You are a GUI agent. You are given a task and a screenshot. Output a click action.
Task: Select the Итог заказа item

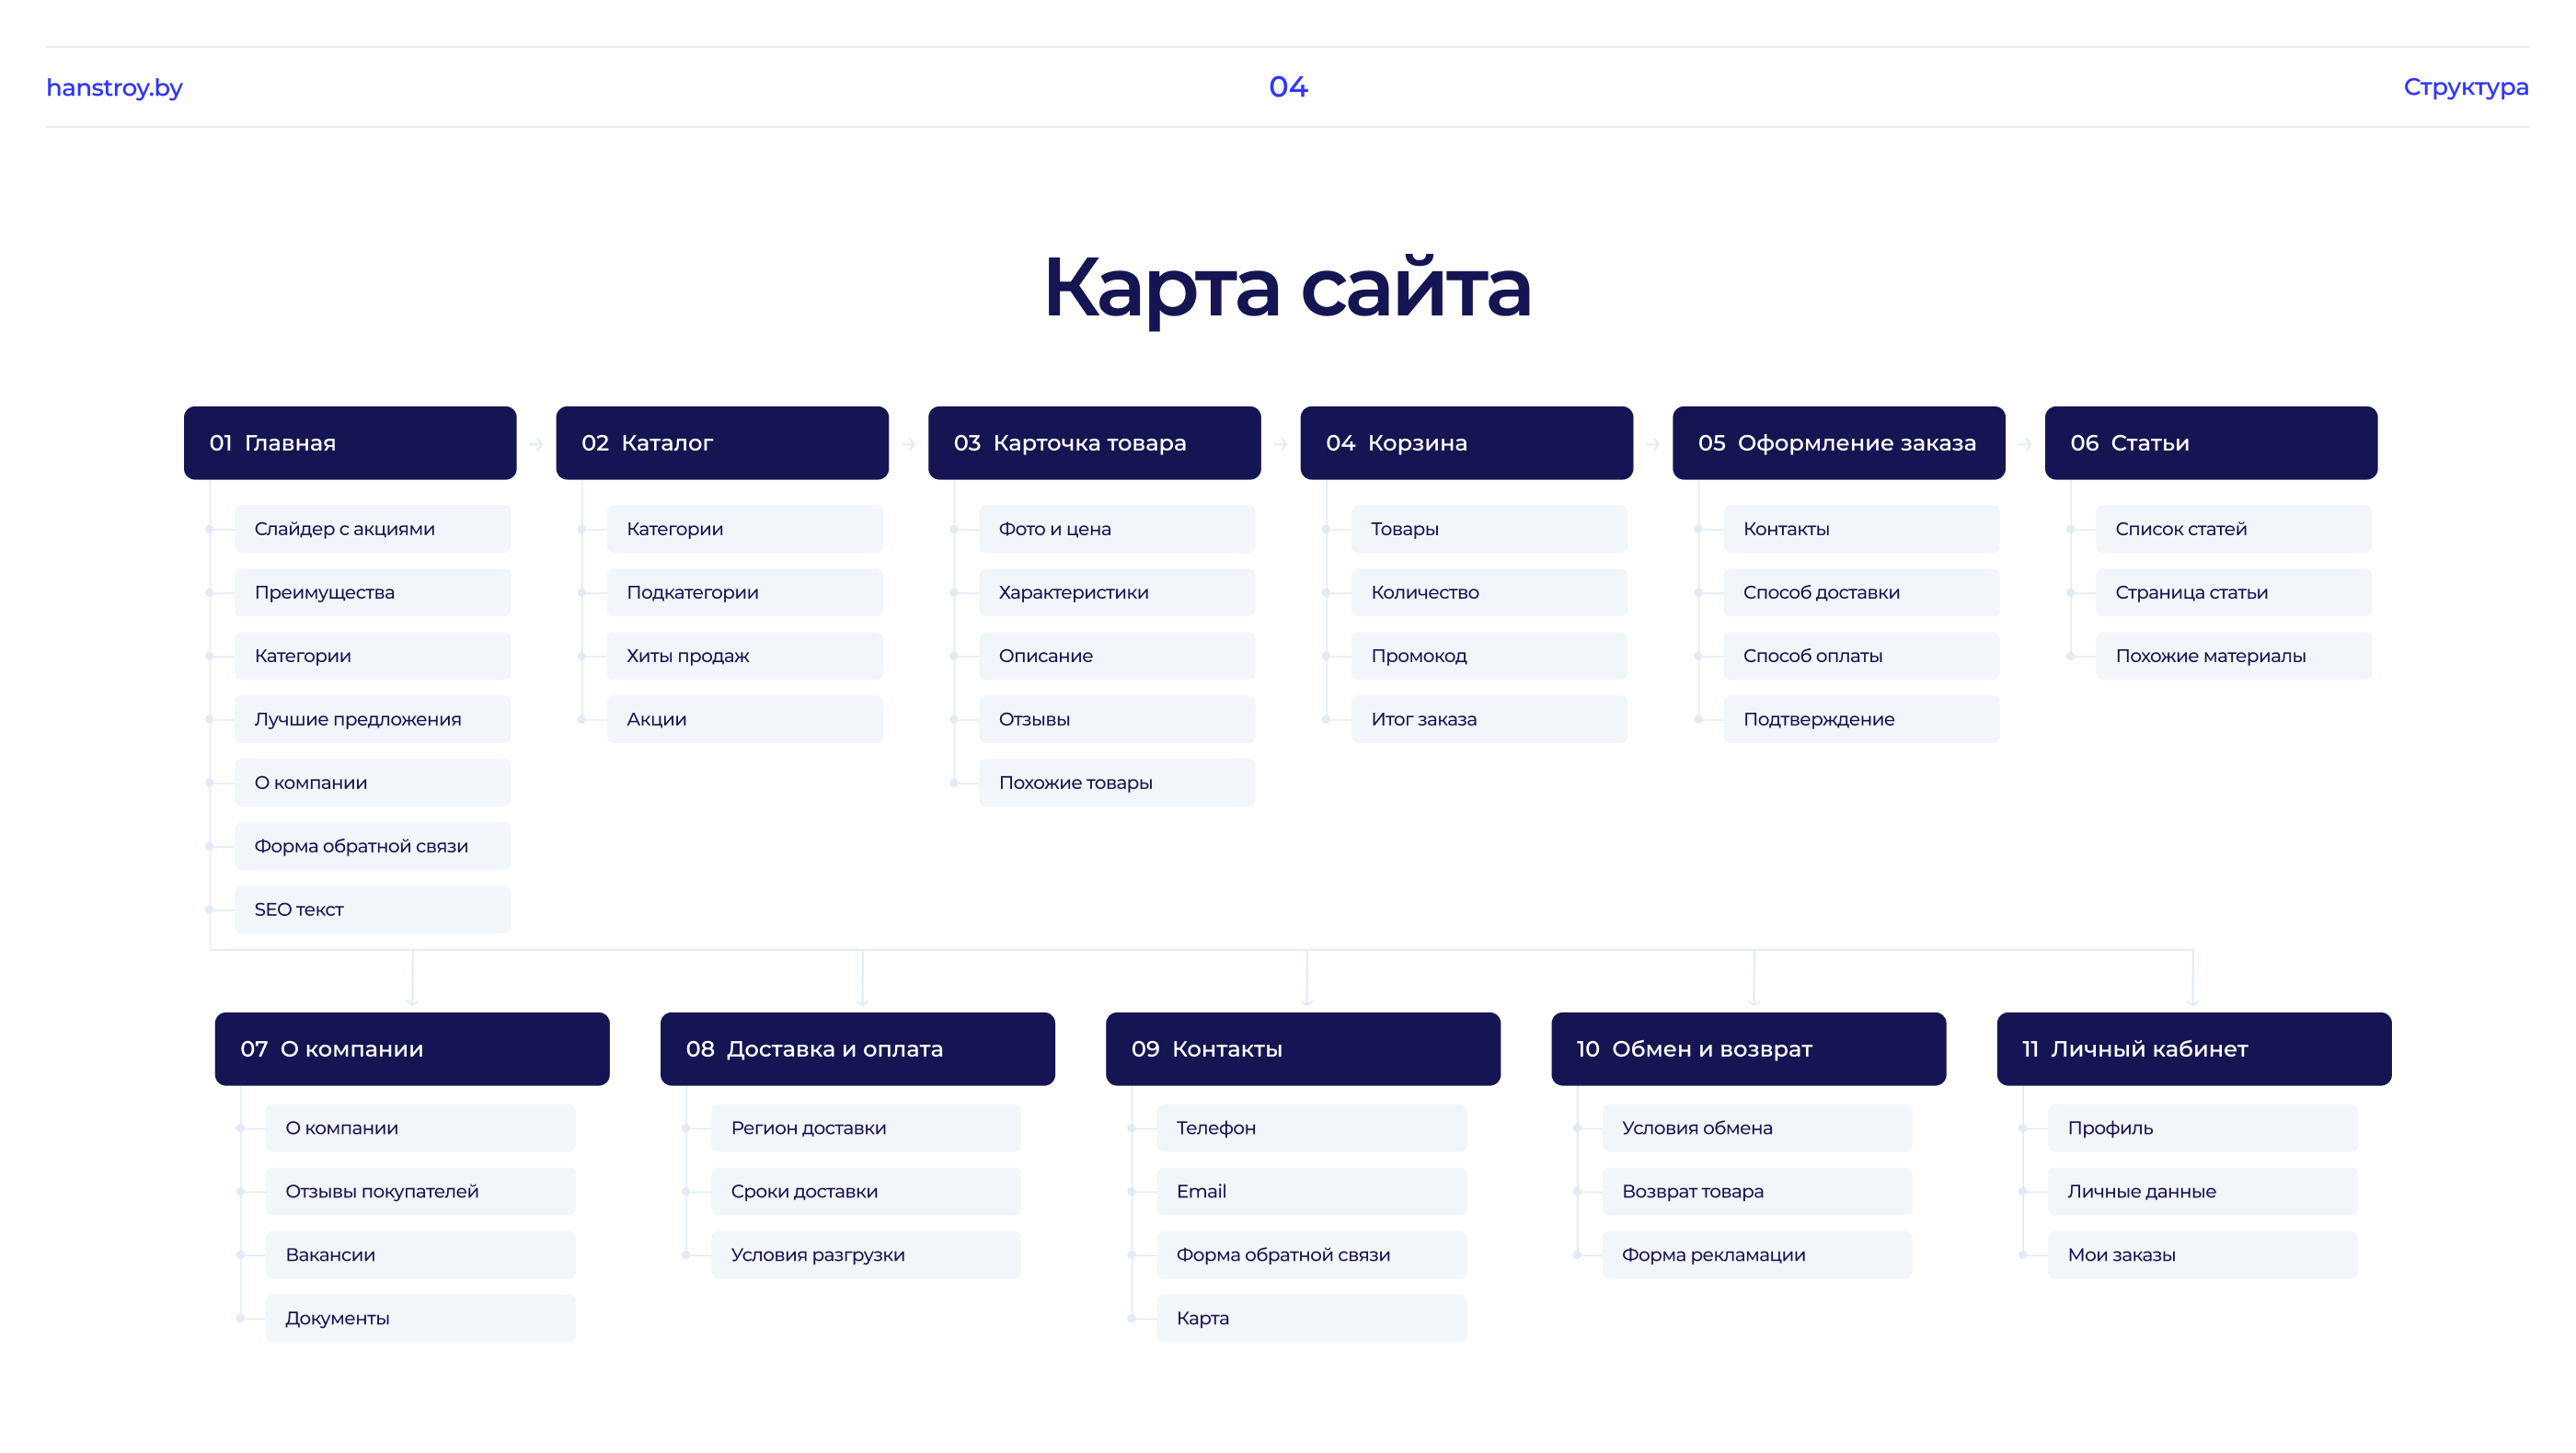pos(1489,718)
